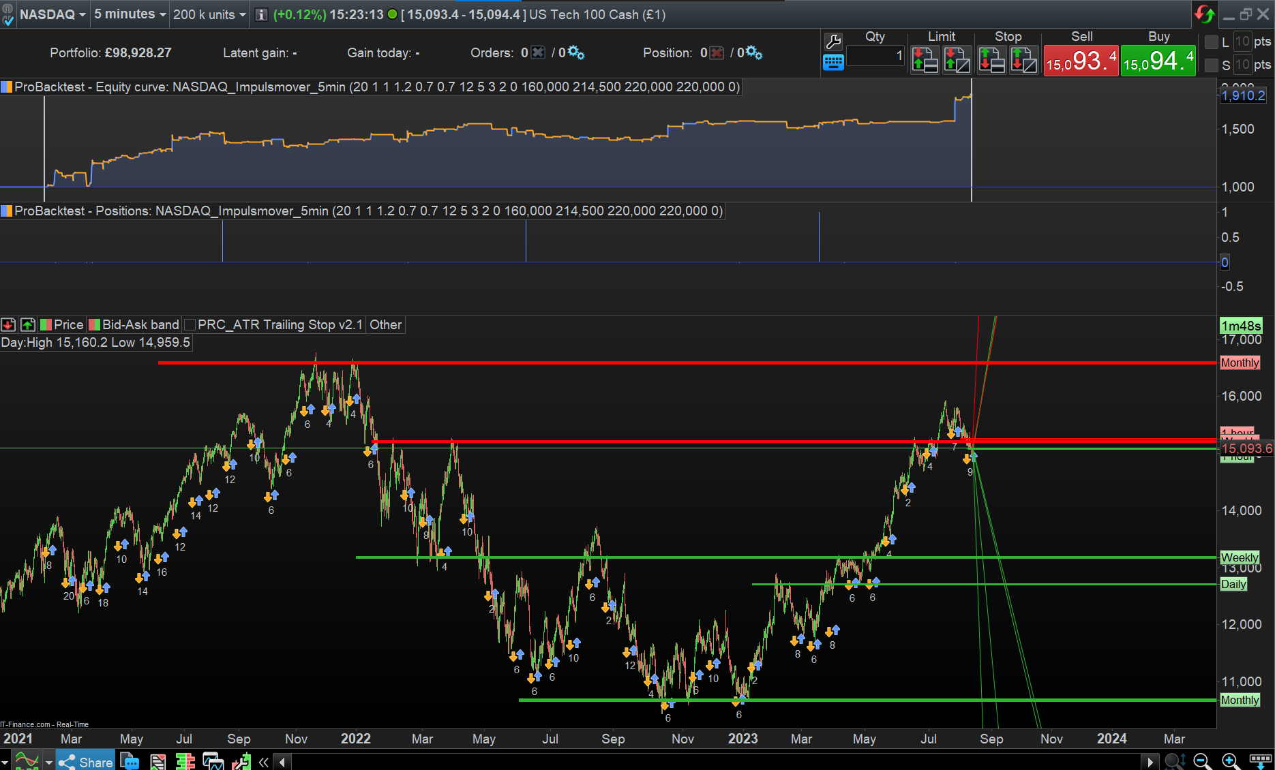Open the 5 minutes timeframe dropdown

130,14
